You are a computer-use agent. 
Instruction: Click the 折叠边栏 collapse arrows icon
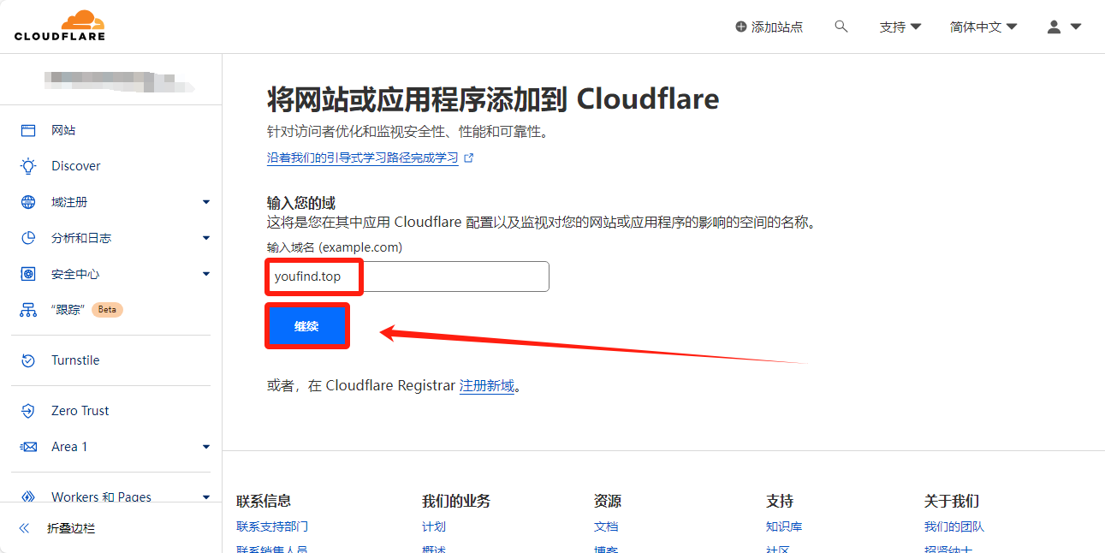click(x=24, y=528)
